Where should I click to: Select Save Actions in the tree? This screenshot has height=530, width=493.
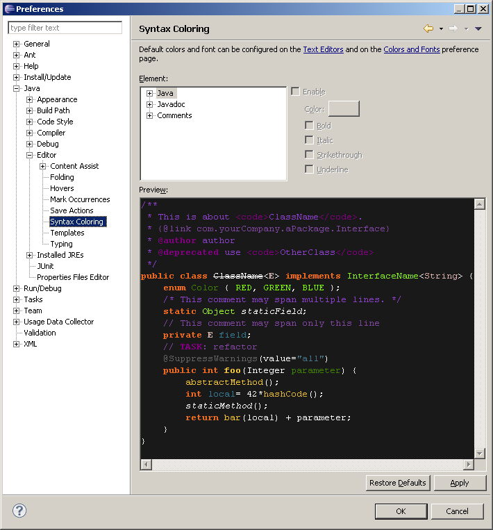[72, 210]
